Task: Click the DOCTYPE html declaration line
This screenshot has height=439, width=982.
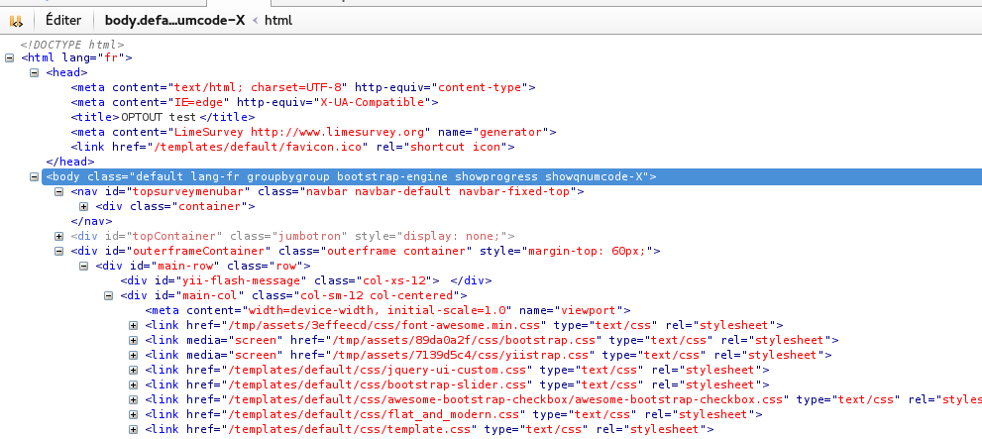Action: click(x=72, y=45)
